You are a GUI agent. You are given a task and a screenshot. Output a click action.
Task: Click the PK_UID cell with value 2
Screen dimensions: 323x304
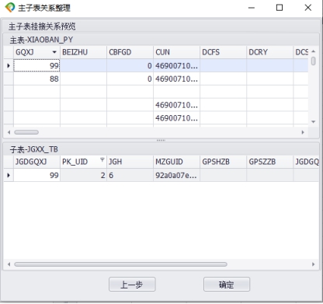click(x=83, y=176)
